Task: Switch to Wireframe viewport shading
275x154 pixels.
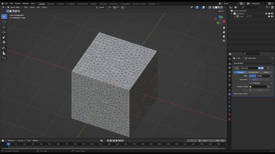Action: [x=214, y=8]
